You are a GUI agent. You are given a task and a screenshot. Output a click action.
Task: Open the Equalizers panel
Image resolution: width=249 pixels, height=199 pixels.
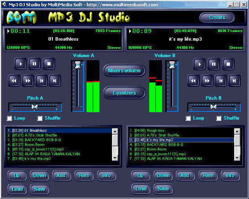click(125, 93)
